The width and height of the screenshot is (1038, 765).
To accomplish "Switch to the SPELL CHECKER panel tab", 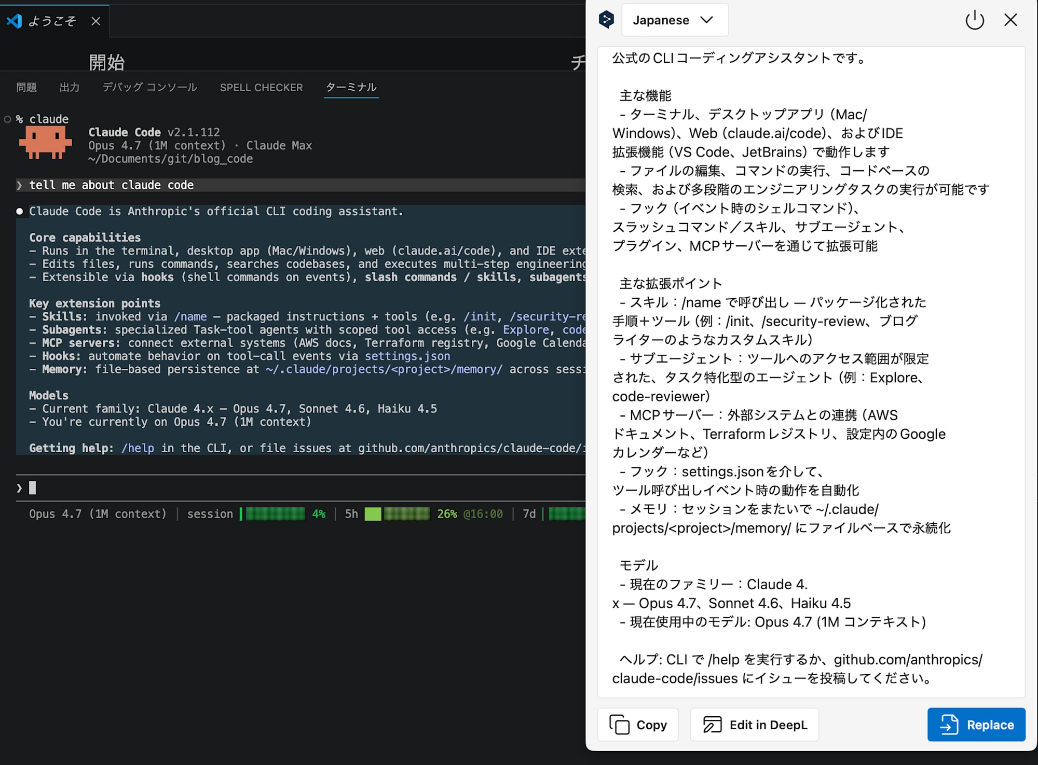I will tap(262, 87).
